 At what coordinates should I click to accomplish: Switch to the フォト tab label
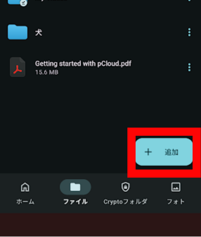176,202
